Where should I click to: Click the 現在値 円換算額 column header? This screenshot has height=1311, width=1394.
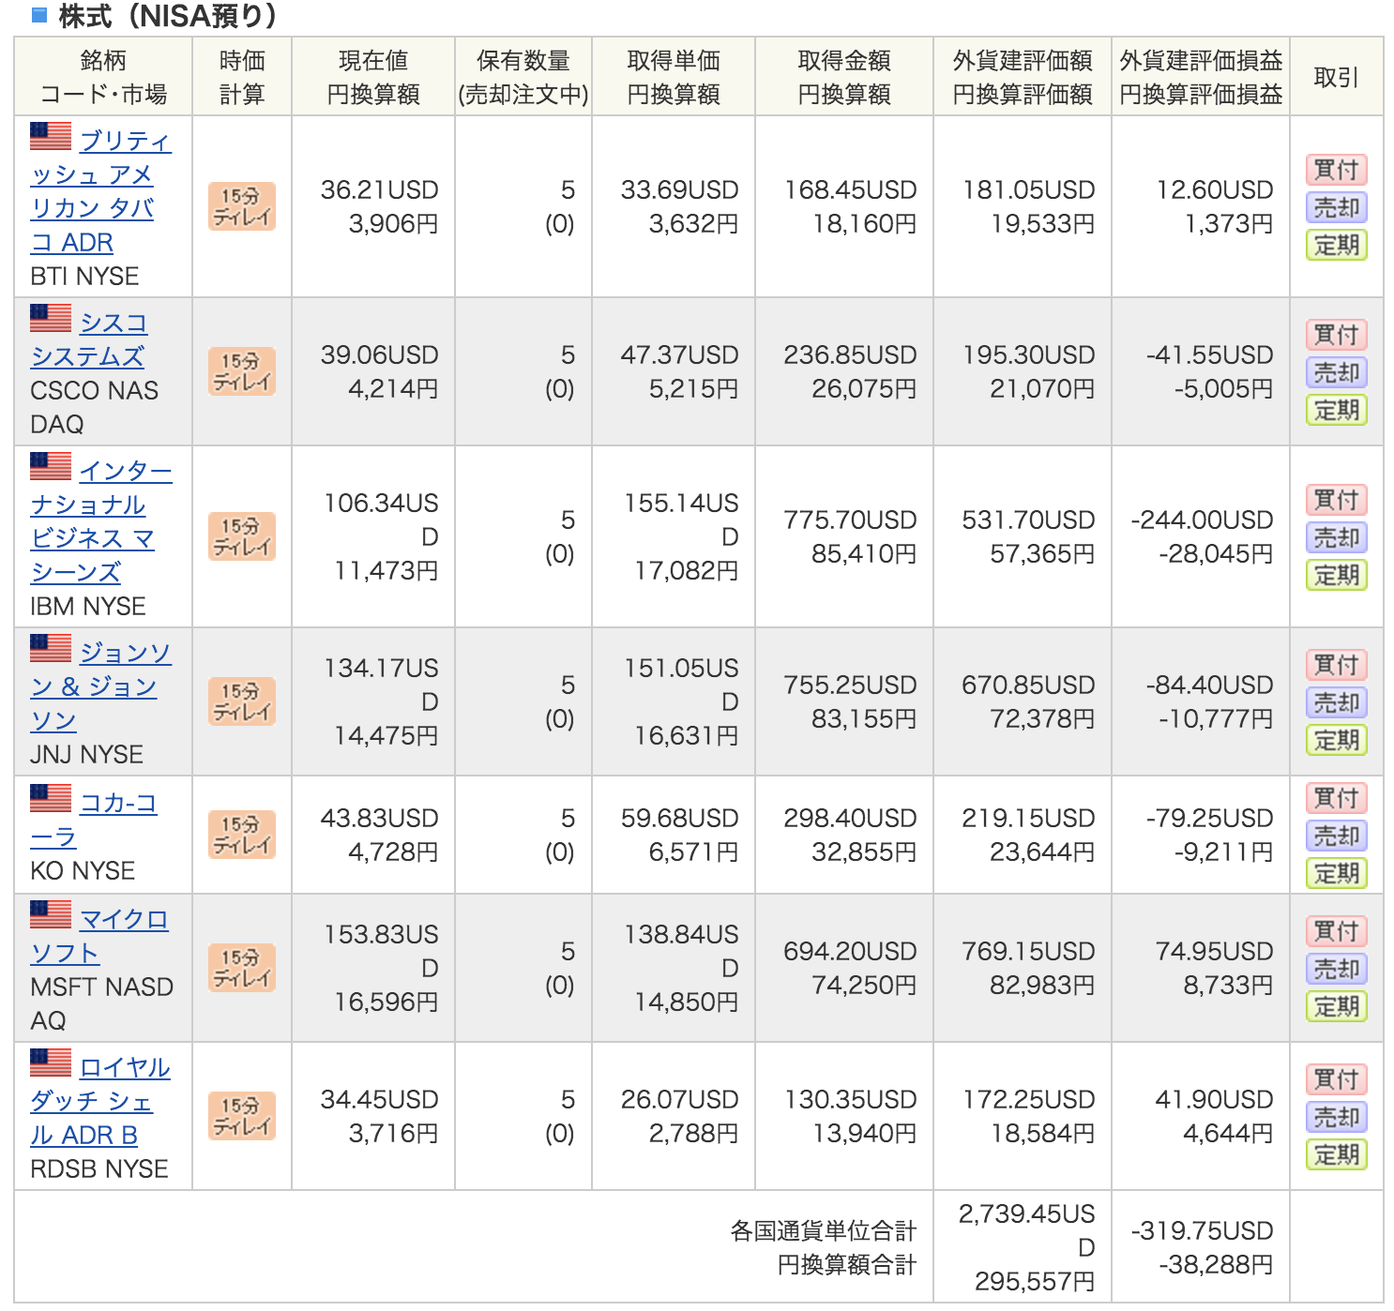coord(373,77)
